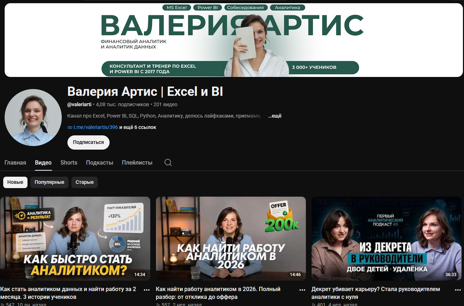Click the Валерия Артис channel avatar

click(33, 118)
